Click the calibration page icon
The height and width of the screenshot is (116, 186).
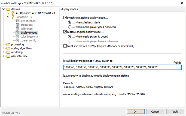(x=17, y=29)
